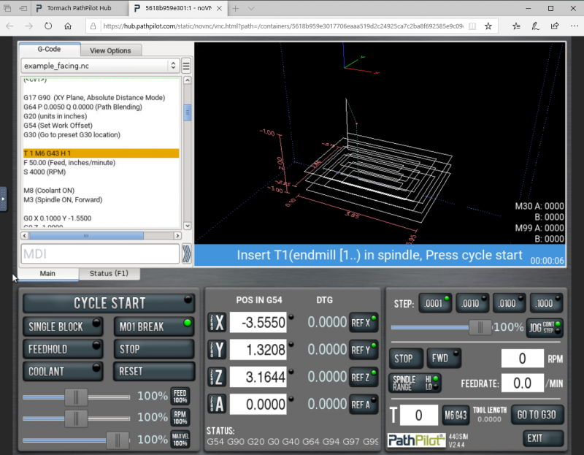Reset the MAX VEL override to 100%
Screen dimensions: 584x455
(x=180, y=439)
